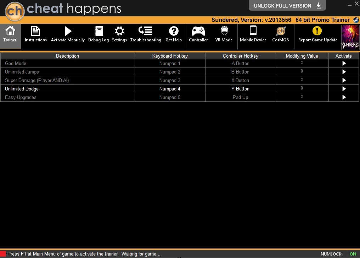Click Activate column header

coord(343,56)
